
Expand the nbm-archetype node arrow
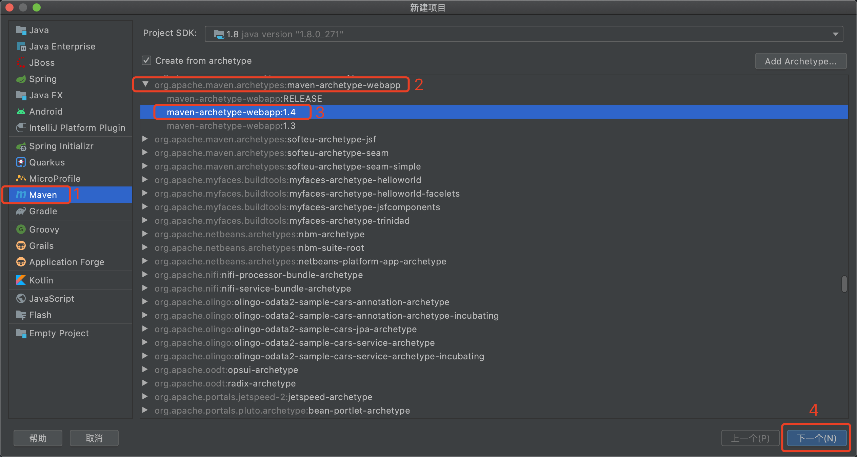point(145,234)
